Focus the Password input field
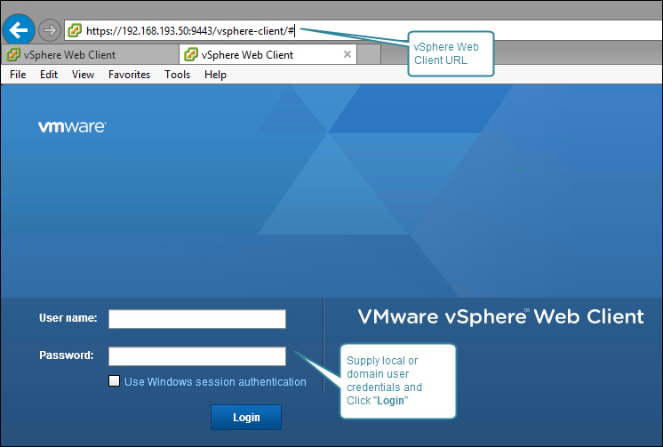 [197, 356]
